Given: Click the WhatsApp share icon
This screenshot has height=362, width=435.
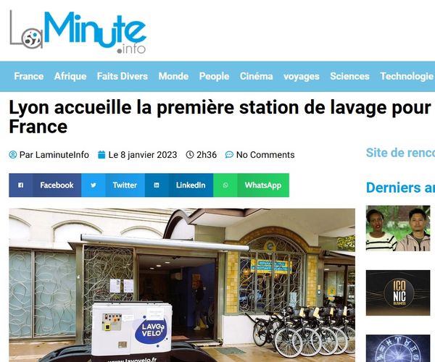Looking at the screenshot, I should pyautogui.click(x=225, y=185).
